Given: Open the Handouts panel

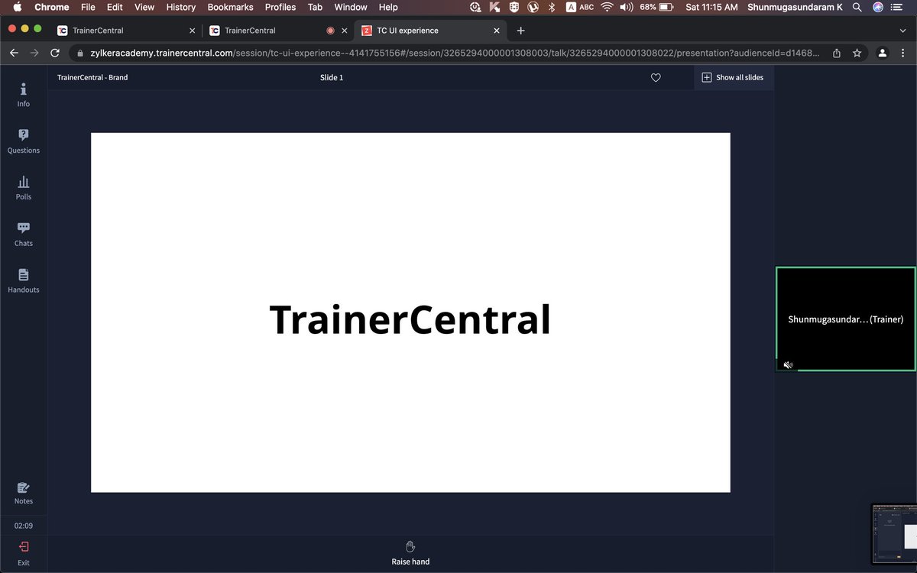Looking at the screenshot, I should click(24, 282).
